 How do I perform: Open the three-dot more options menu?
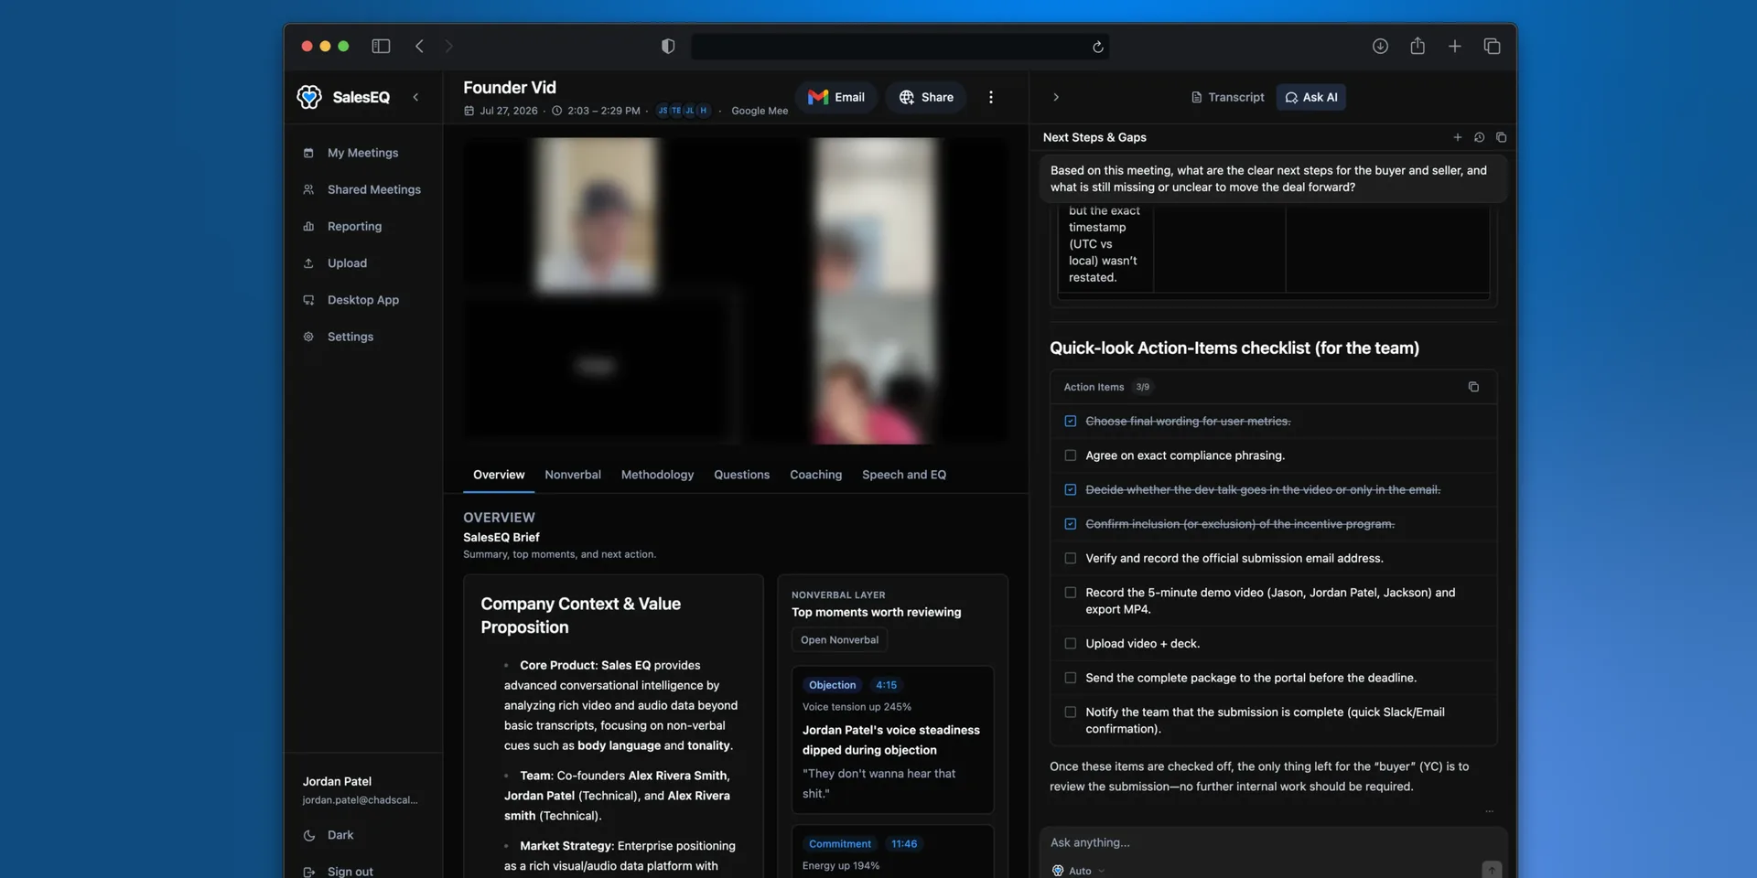(990, 97)
